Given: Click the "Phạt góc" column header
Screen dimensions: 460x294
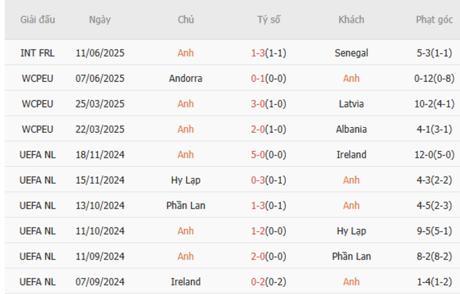Looking at the screenshot, I should pos(434,20).
